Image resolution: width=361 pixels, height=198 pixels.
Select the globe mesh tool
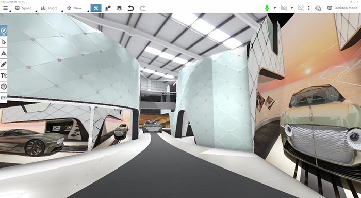click(4, 86)
